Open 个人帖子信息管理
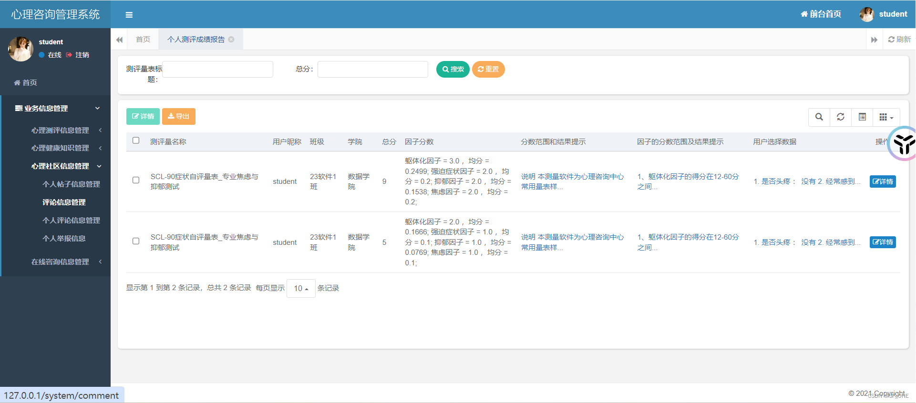This screenshot has height=403, width=916. click(x=71, y=184)
